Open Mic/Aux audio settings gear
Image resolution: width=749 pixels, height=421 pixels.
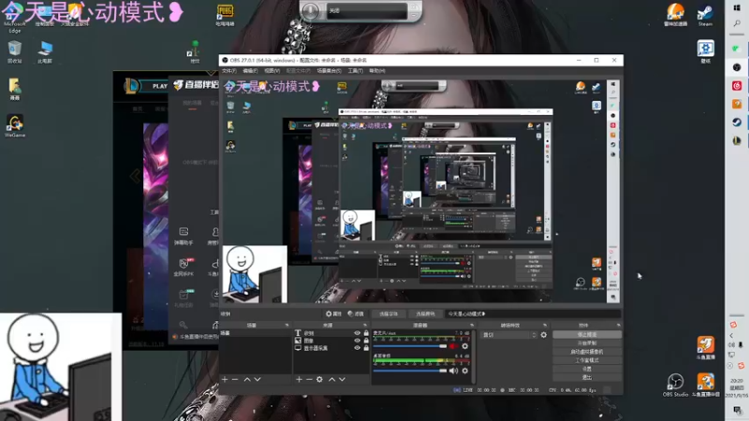click(x=464, y=346)
